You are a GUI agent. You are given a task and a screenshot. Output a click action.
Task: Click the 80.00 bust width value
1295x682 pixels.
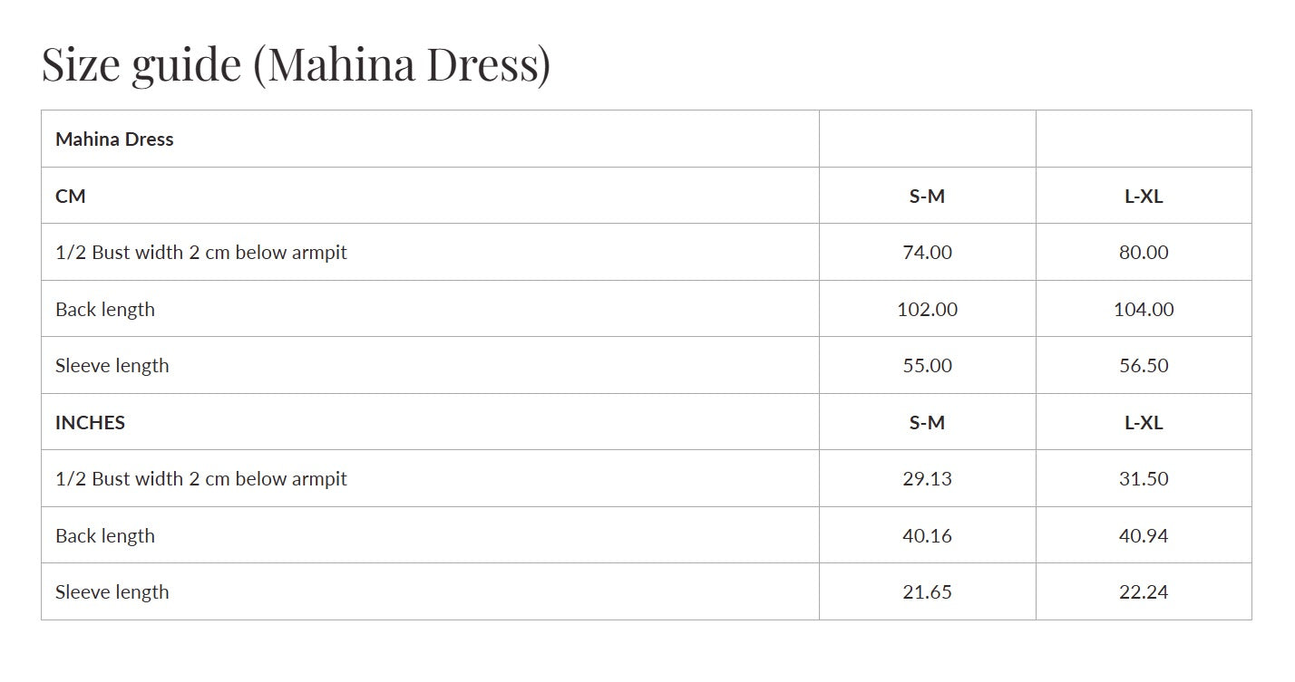[x=1144, y=253]
